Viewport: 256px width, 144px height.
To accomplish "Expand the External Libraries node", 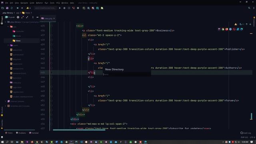I will click(x=6, y=101).
